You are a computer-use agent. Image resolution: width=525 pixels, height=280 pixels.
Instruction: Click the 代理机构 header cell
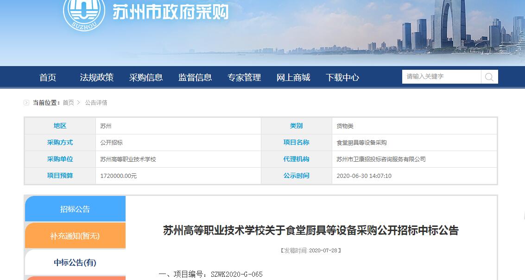coord(296,159)
